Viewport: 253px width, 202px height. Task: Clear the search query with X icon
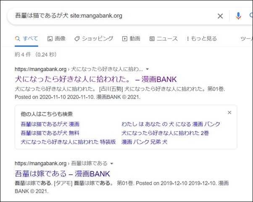220,16
